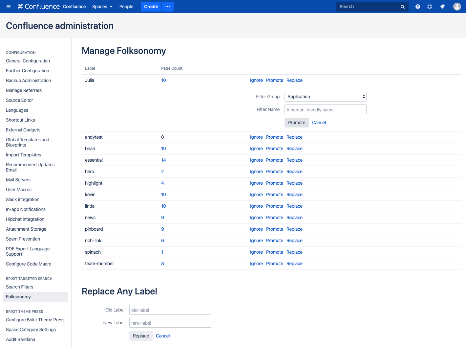Open Import Templates in sidebar
Viewport: 466px width, 347px height.
coord(23,155)
